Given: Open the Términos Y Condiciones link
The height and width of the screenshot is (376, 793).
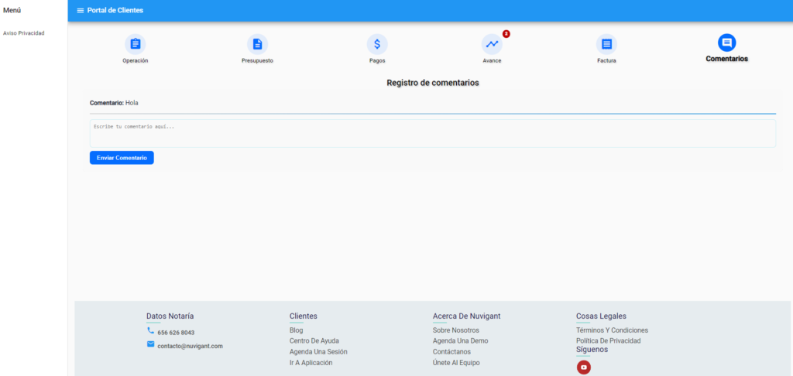Looking at the screenshot, I should (612, 330).
